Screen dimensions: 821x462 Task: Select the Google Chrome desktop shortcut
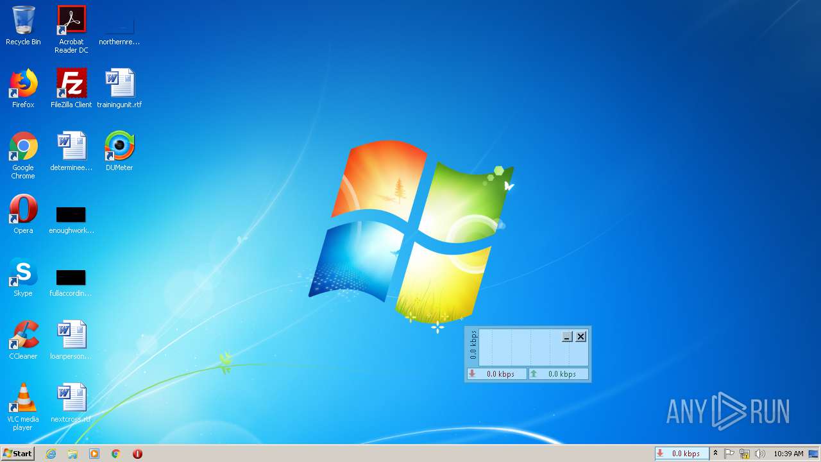23,156
